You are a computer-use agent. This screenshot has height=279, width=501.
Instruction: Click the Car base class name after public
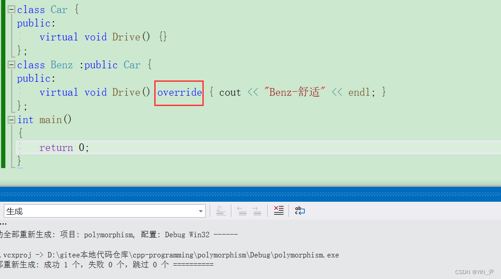[x=132, y=65]
